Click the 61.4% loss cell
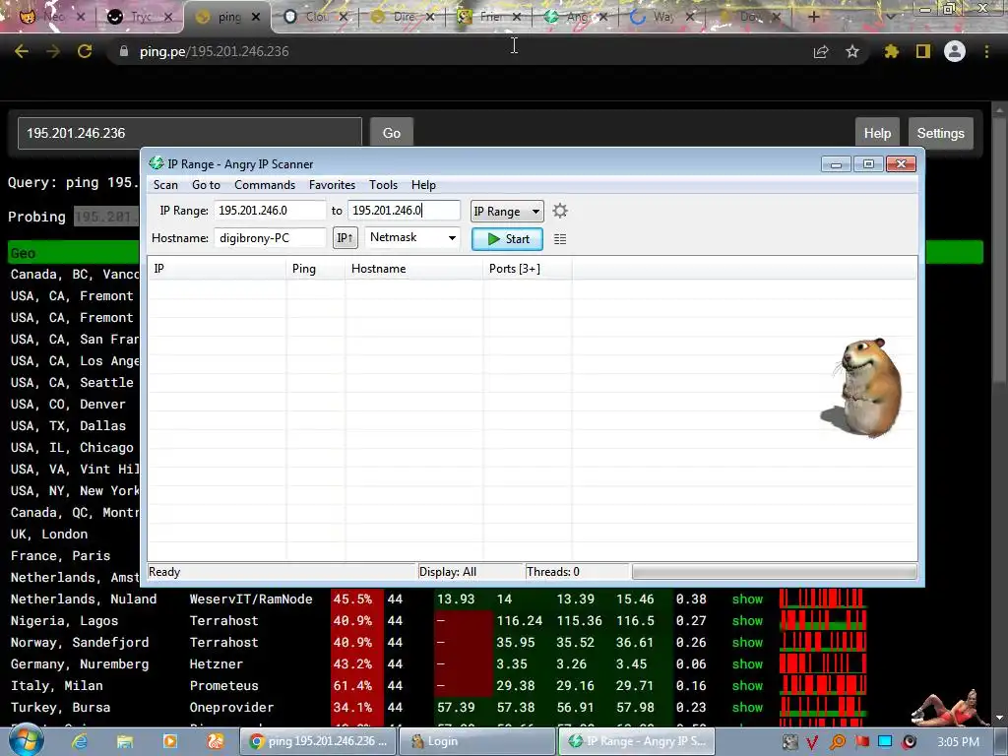The height and width of the screenshot is (756, 1008). click(x=356, y=686)
